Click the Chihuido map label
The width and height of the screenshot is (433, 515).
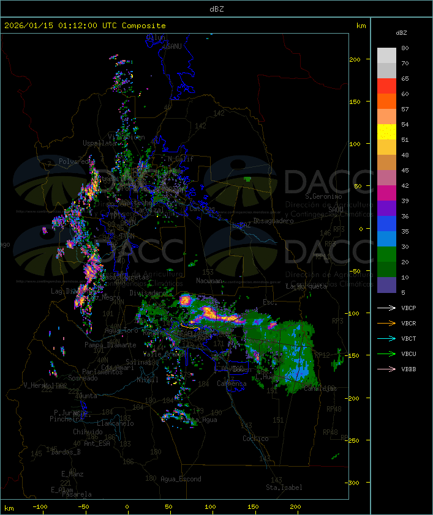88,432
